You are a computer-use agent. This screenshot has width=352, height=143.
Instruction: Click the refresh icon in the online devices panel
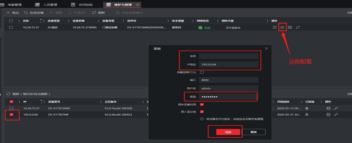coord(8,94)
